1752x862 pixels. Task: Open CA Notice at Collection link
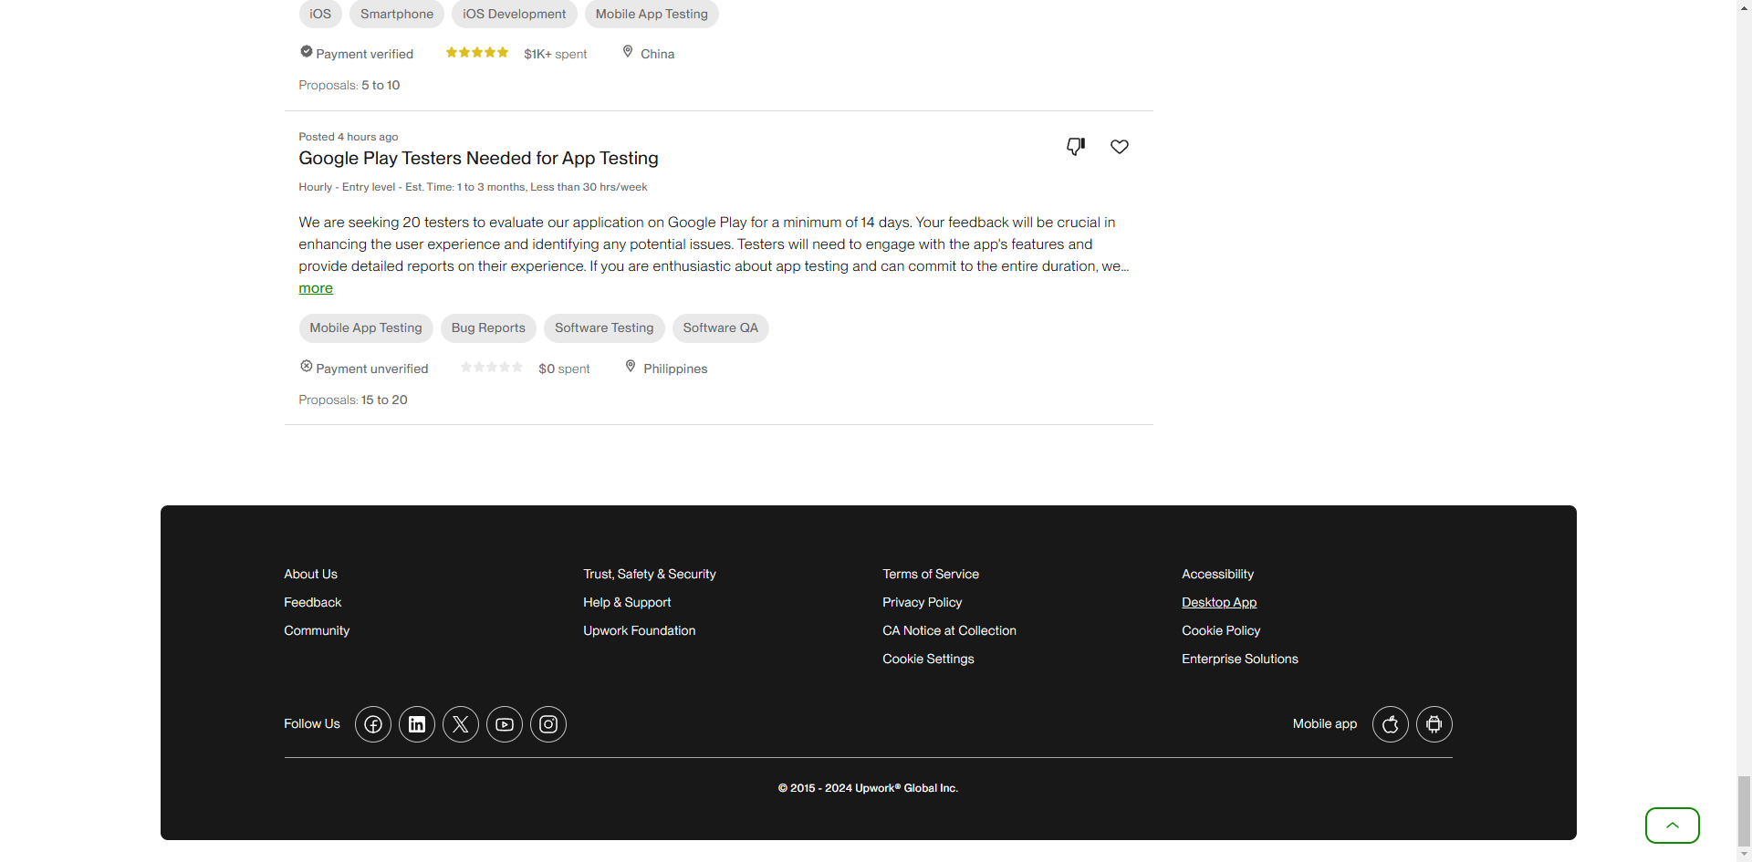click(949, 631)
